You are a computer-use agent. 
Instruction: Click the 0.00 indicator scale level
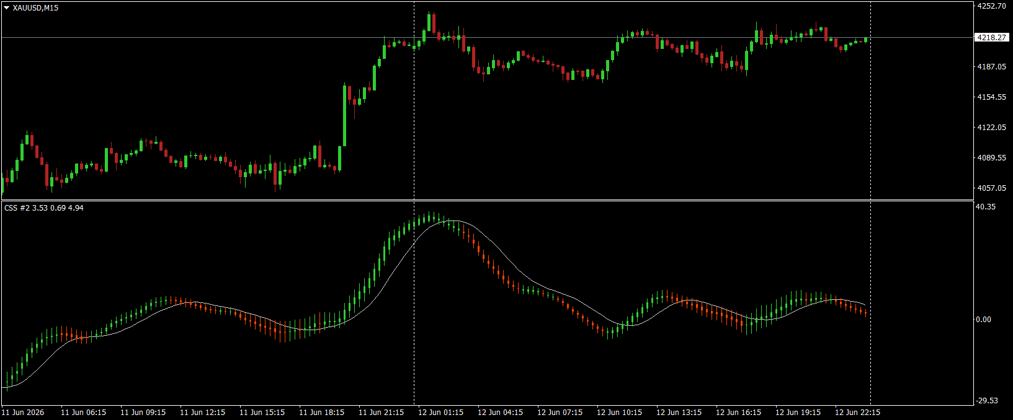point(984,320)
